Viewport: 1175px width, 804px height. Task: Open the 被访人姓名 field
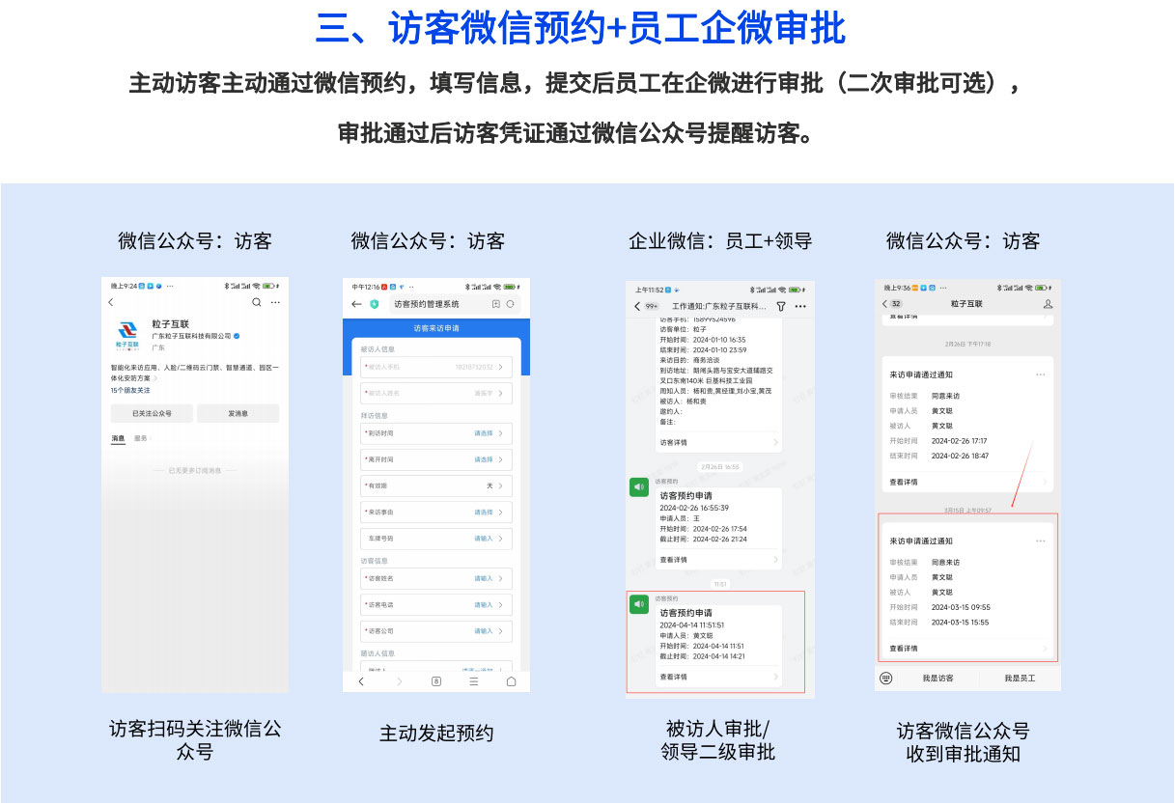[436, 393]
